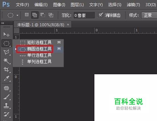
Task: Close the 未标题-1 document tab
Action: [68, 24]
